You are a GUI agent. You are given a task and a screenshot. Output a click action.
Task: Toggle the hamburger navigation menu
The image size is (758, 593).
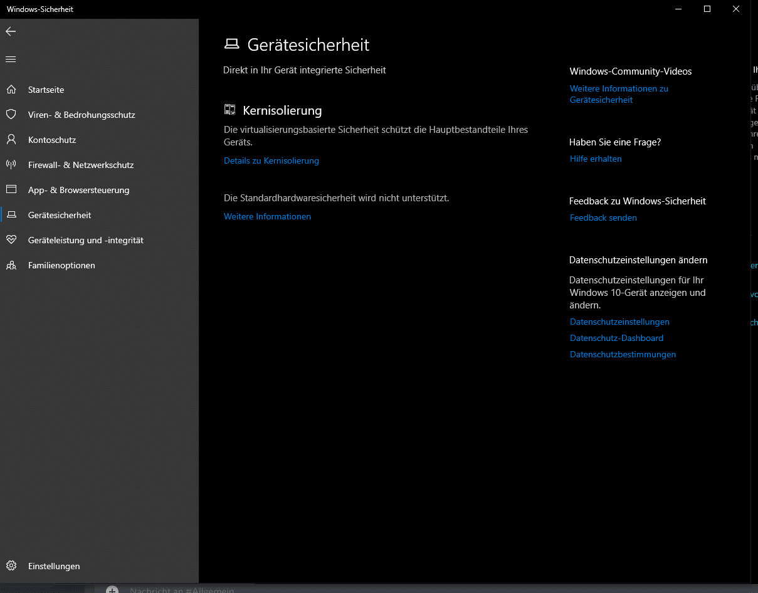pyautogui.click(x=11, y=60)
